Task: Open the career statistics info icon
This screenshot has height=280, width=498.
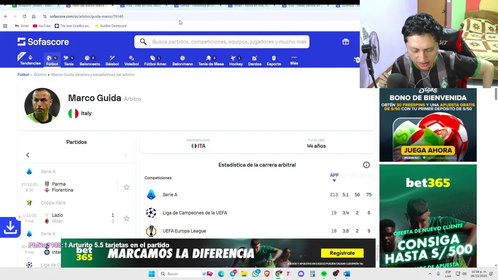Action: coord(366,165)
